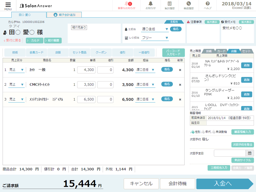Add タングルティーザー PINK with its 追加 button
This screenshot has width=256, height=192.
point(246,94)
